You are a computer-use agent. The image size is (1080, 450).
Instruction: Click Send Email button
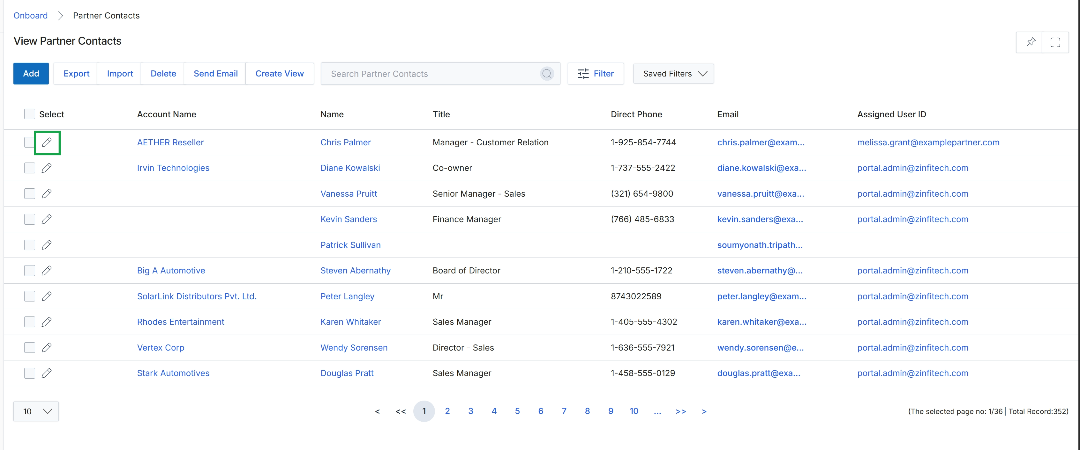tap(215, 74)
